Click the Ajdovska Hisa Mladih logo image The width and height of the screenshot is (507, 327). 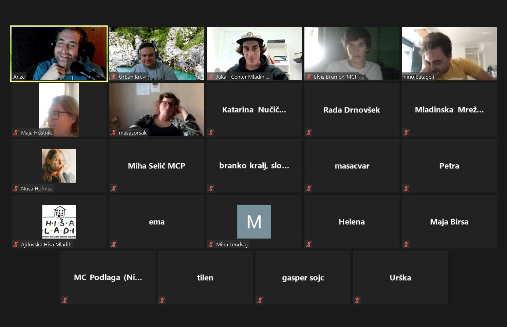[59, 221]
